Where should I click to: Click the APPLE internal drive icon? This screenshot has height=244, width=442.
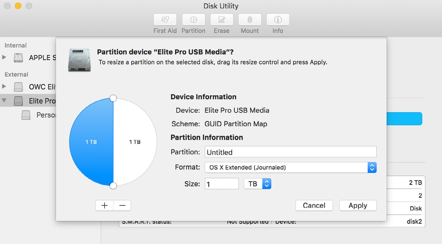pyautogui.click(x=19, y=57)
